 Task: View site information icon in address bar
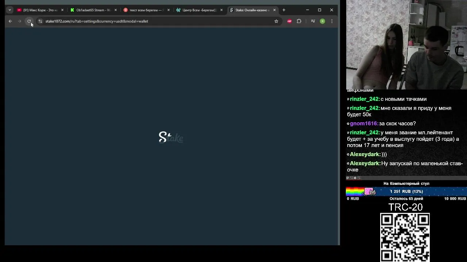click(x=40, y=21)
